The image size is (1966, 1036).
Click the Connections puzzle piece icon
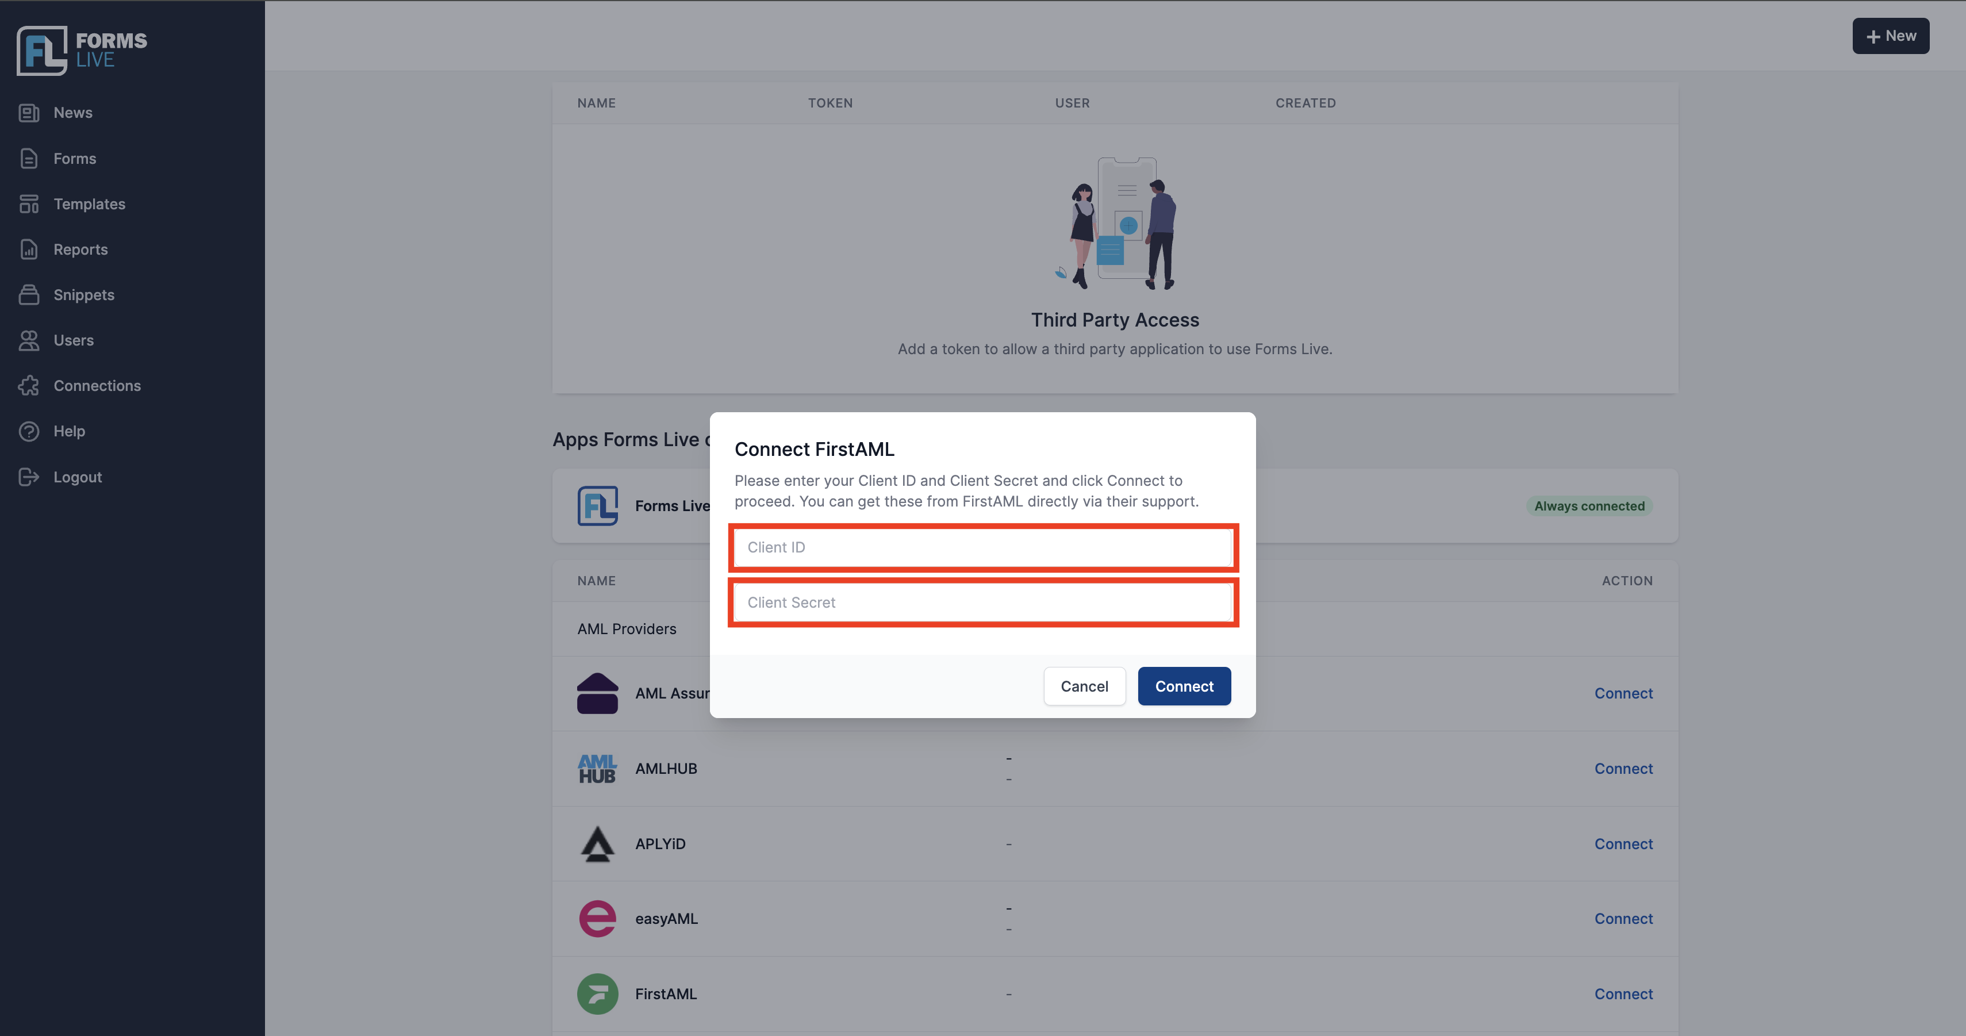(29, 386)
